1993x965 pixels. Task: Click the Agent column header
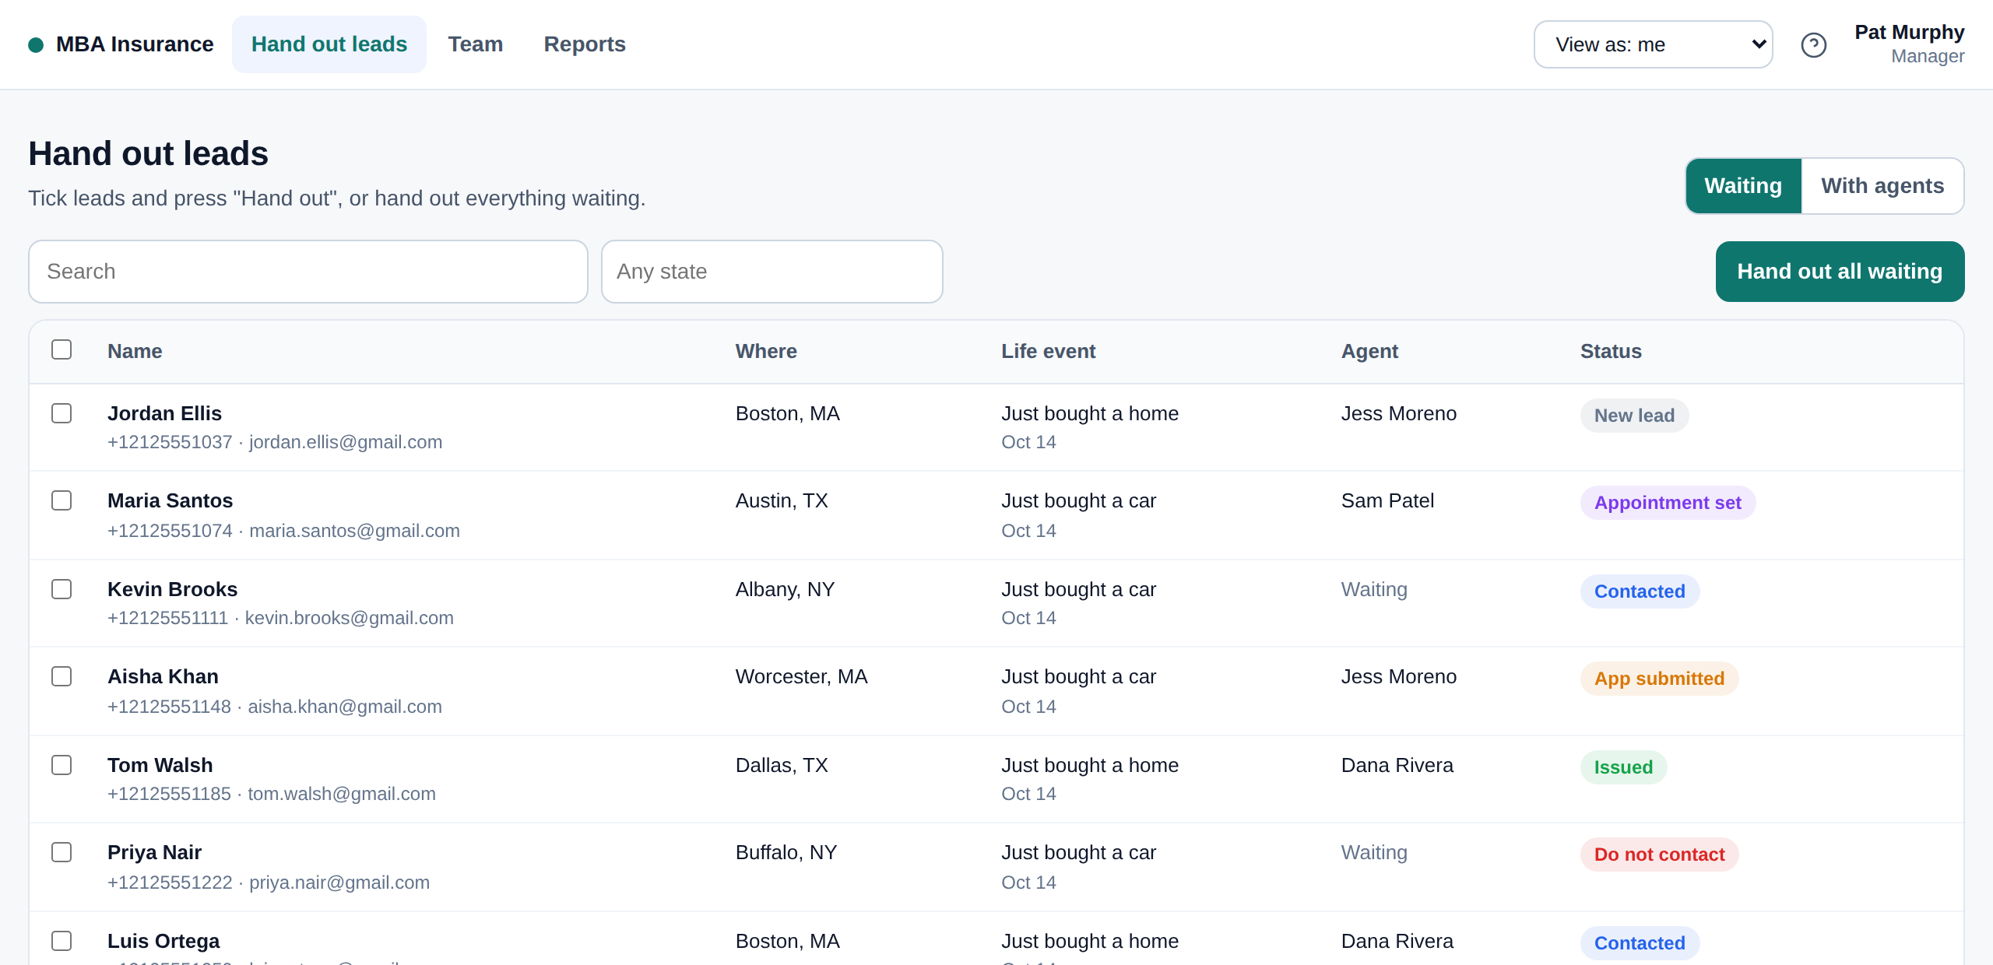[1369, 351]
